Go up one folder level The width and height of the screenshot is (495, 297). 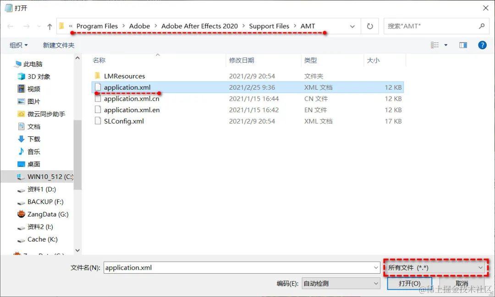(49, 27)
